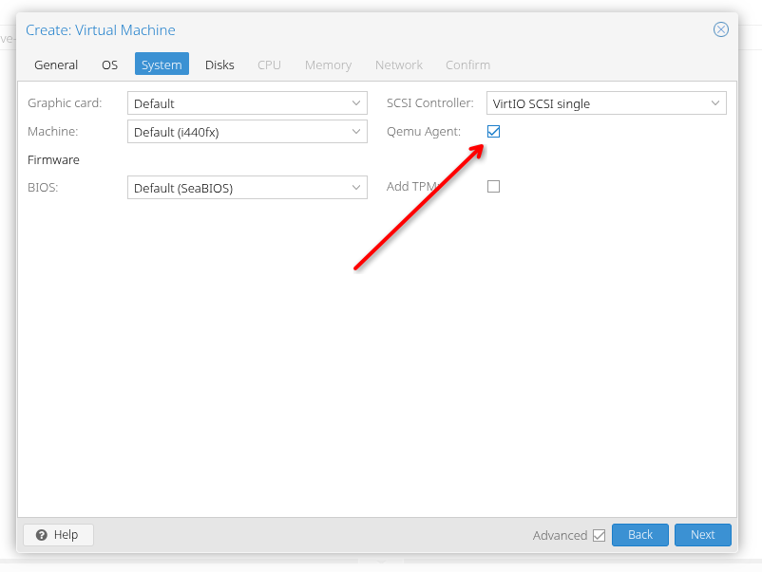Click the 'SCSI Controller:' label
The width and height of the screenshot is (762, 572).
pos(430,102)
